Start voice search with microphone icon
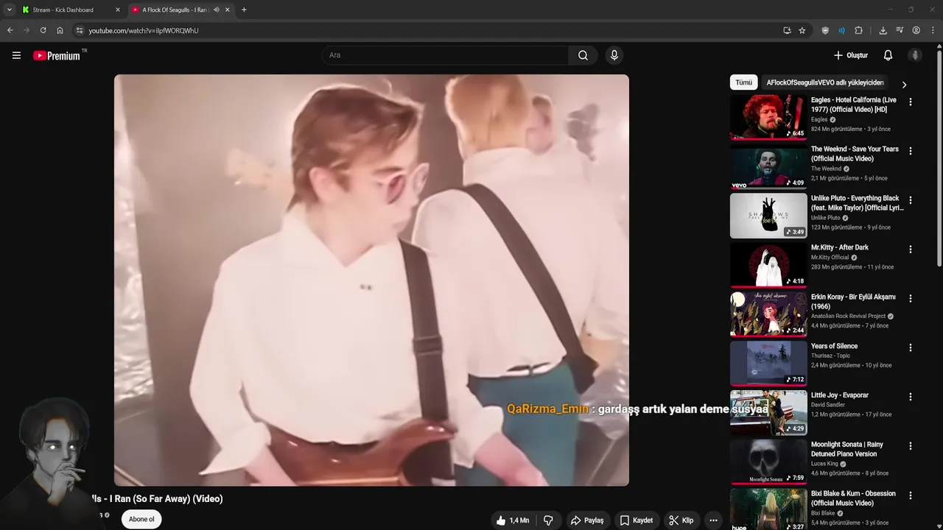Viewport: 943px width, 530px height. click(614, 55)
